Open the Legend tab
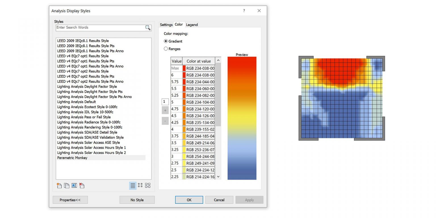The image size is (436, 218). (x=192, y=25)
